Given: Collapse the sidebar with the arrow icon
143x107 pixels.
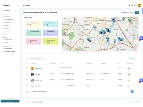Looking at the screenshot, I should click(17, 5).
